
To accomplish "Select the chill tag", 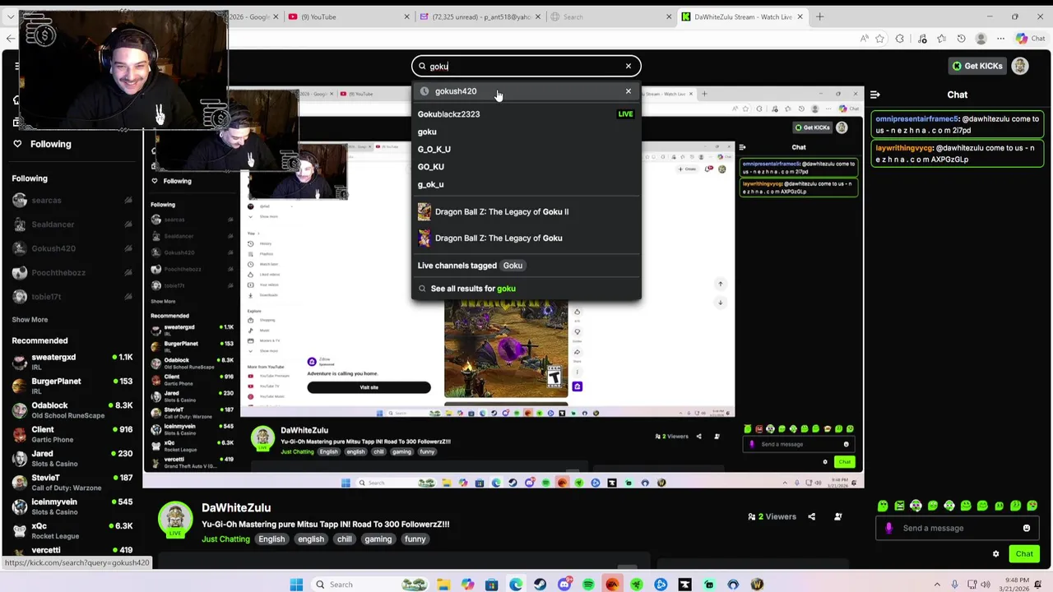I will (x=344, y=539).
